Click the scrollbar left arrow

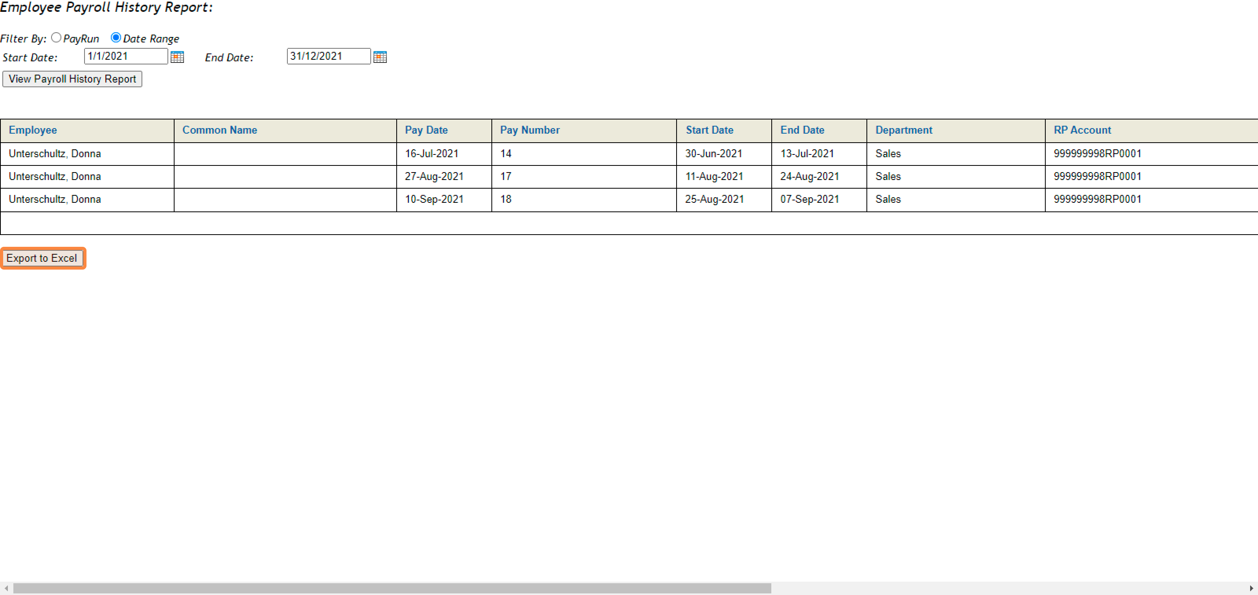6,588
